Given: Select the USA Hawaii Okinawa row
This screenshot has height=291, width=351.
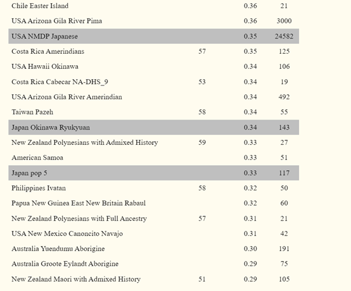Looking at the screenshot, I should tap(154, 66).
